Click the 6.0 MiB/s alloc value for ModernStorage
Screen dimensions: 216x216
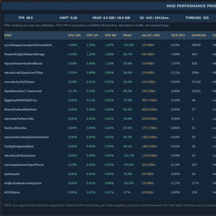[x=148, y=54]
